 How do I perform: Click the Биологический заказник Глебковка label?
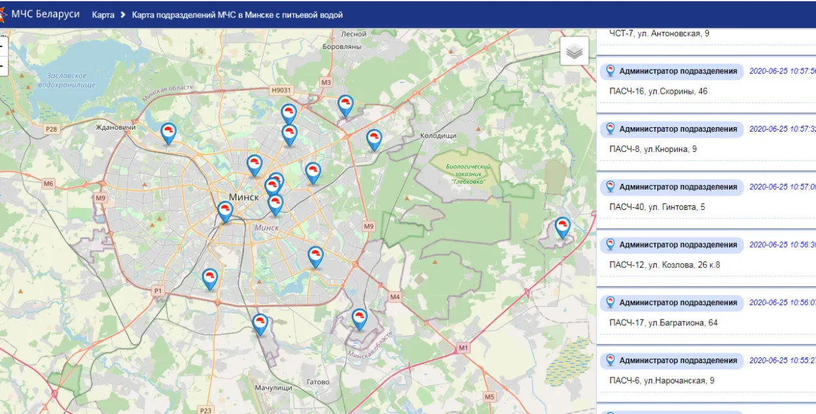tap(469, 174)
